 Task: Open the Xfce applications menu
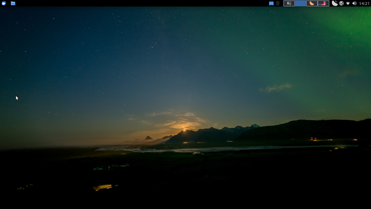(4, 3)
